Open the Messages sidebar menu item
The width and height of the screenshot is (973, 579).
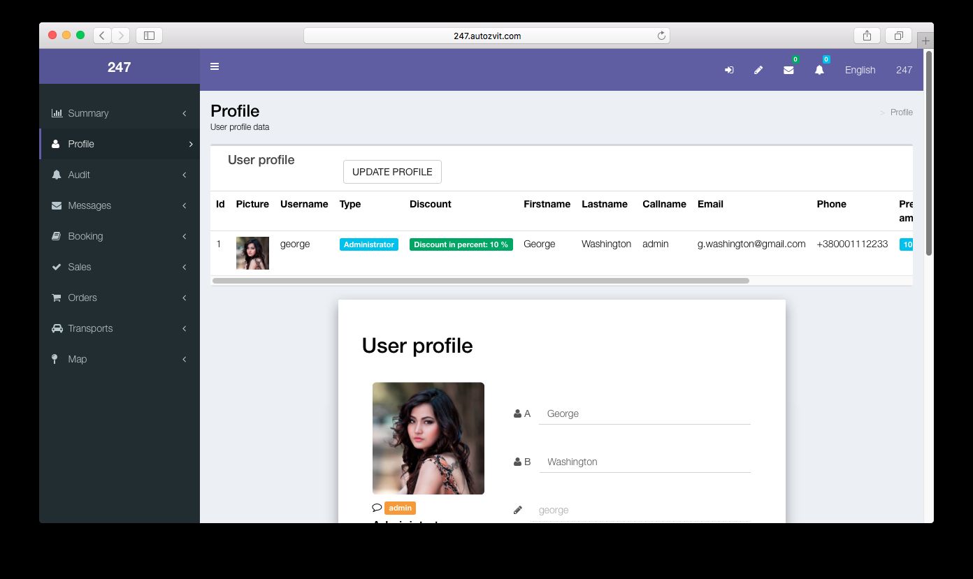point(120,205)
